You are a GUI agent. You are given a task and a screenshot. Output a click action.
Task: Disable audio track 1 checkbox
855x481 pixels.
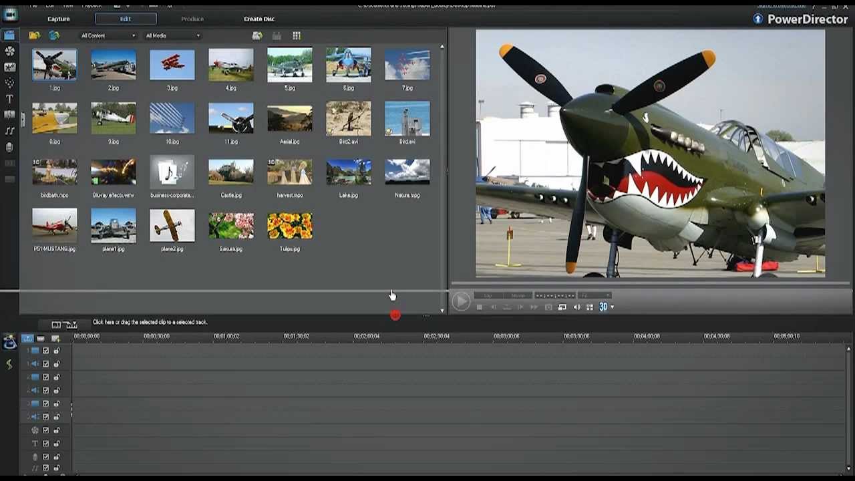point(46,364)
